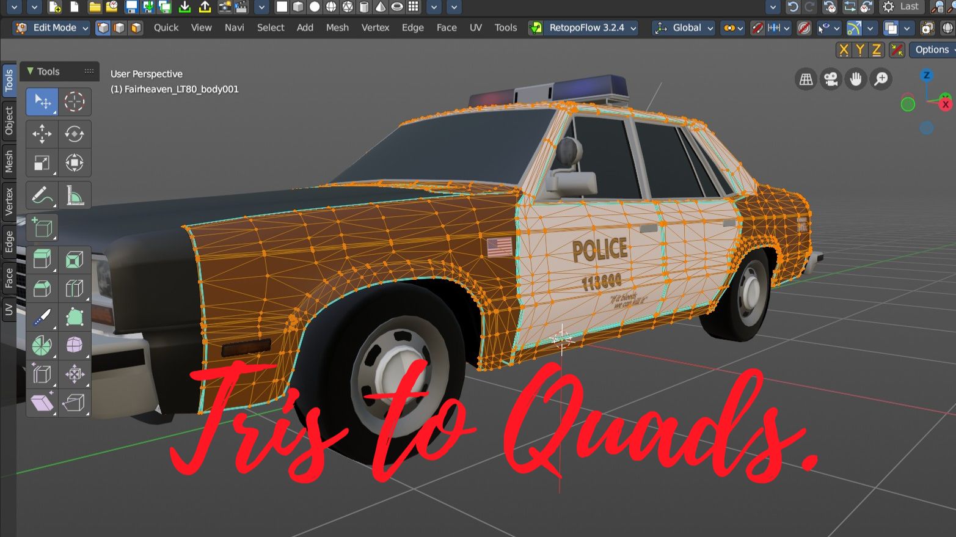Open the Select menu
The height and width of the screenshot is (537, 956).
(x=271, y=28)
